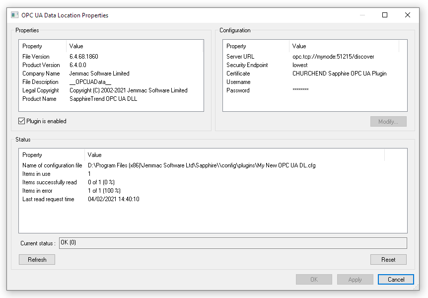Select the Certificate configuration row

click(x=315, y=74)
